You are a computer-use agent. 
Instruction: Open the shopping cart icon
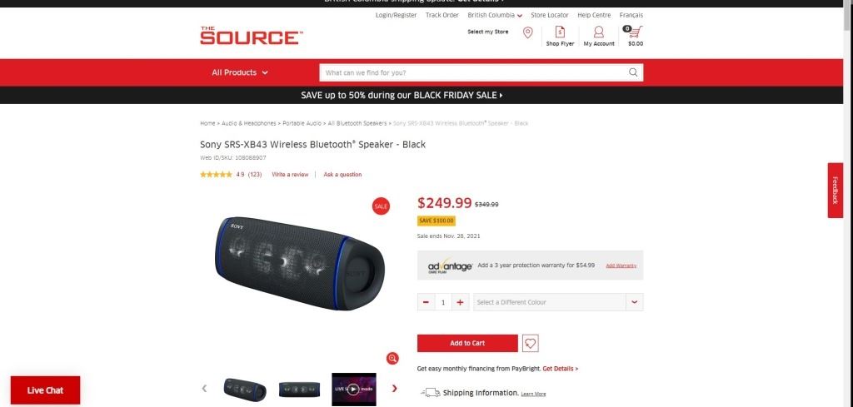coord(635,32)
